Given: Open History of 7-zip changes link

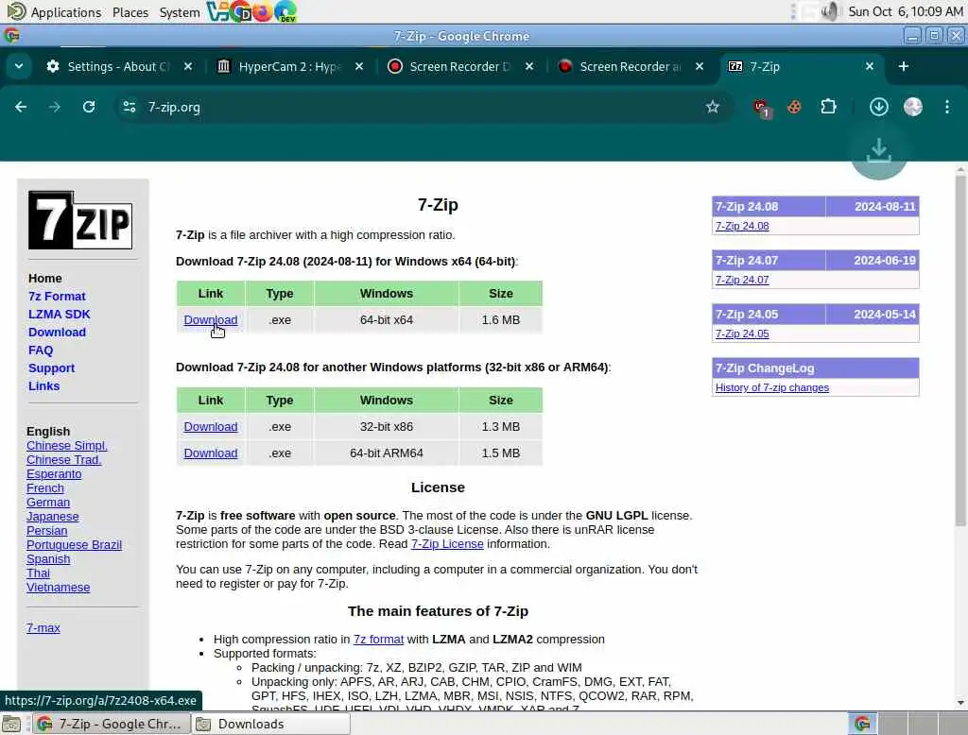Looking at the screenshot, I should coord(771,387).
